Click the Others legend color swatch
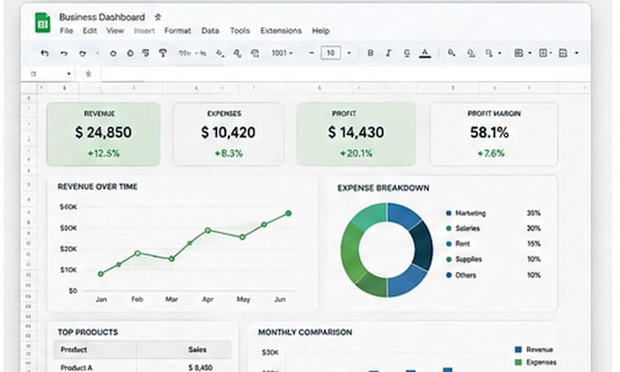620x372 pixels. [x=449, y=275]
